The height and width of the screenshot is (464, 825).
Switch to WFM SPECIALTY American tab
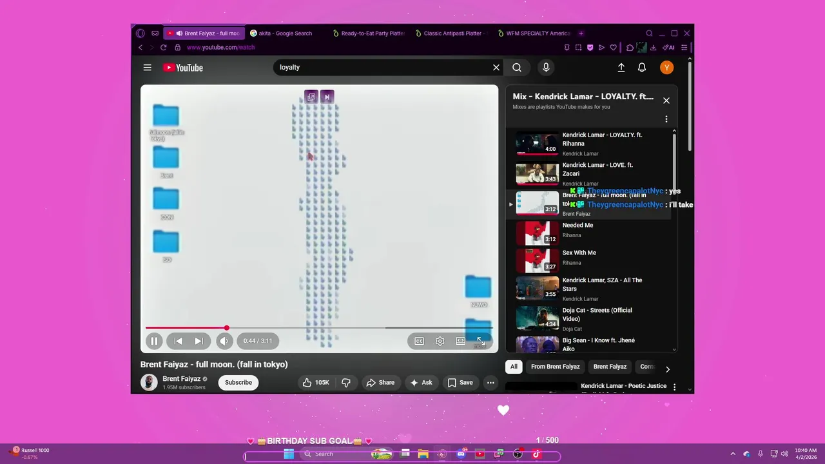tap(535, 34)
